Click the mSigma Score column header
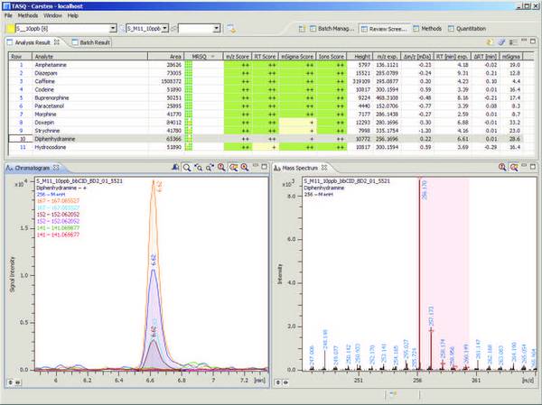 297,56
